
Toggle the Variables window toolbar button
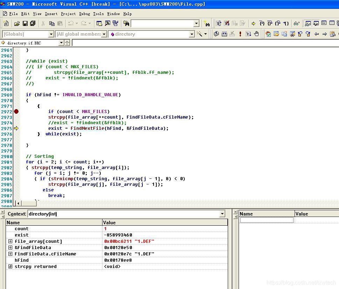click(316, 23)
